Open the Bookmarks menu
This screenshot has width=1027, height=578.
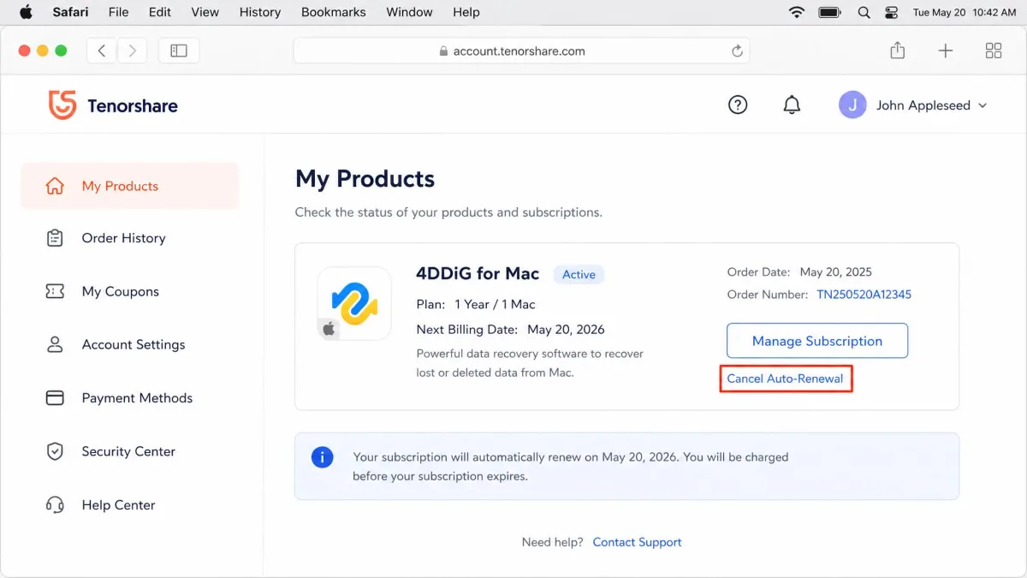(334, 12)
